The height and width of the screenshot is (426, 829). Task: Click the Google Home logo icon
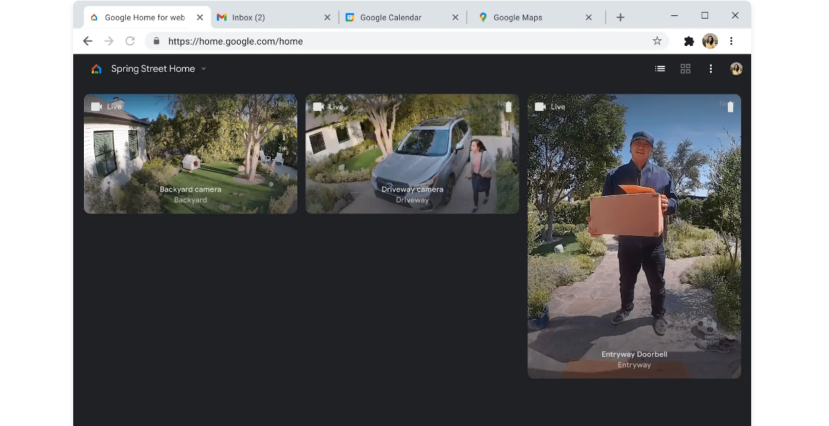[96, 69]
